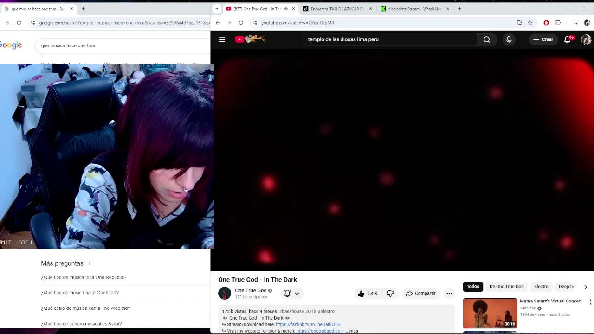Click the red Opera-style extension icon

pyautogui.click(x=546, y=22)
